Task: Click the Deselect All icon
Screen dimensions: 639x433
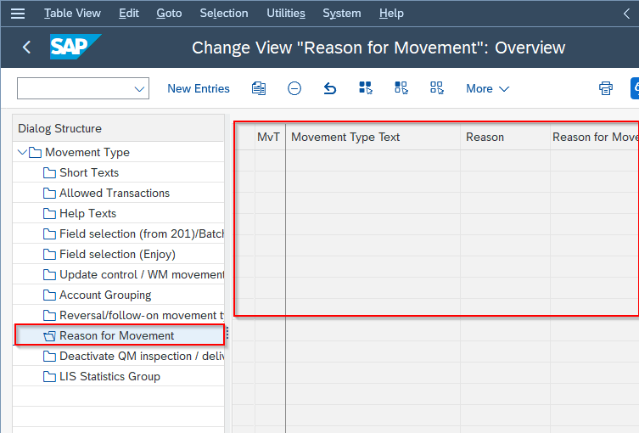Action: click(437, 88)
